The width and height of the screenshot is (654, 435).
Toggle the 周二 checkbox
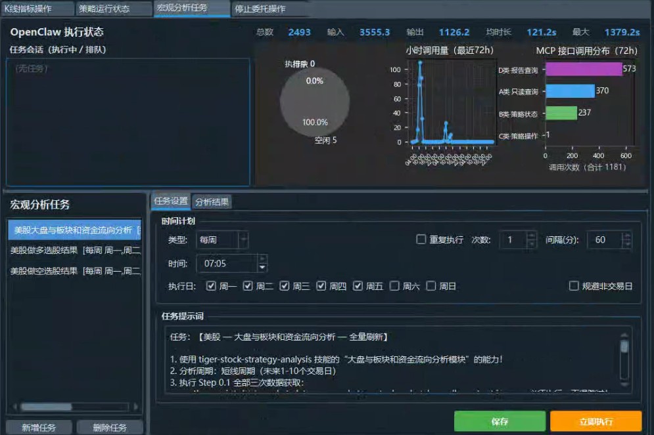[x=248, y=286]
